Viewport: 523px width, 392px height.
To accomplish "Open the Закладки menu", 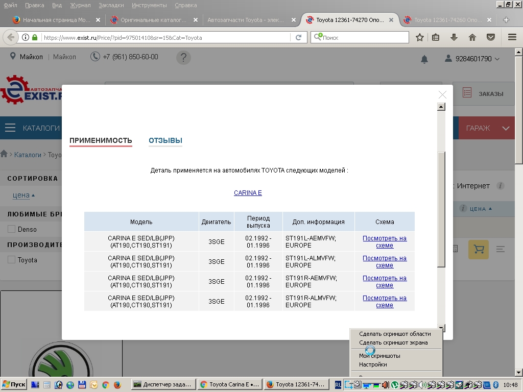I will 111,5.
